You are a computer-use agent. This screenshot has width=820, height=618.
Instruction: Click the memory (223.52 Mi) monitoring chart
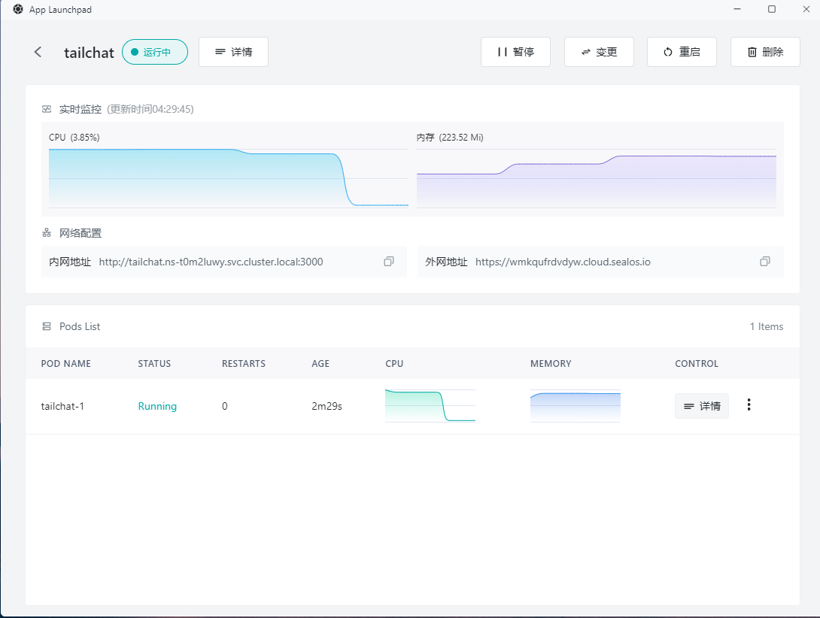[x=596, y=178]
